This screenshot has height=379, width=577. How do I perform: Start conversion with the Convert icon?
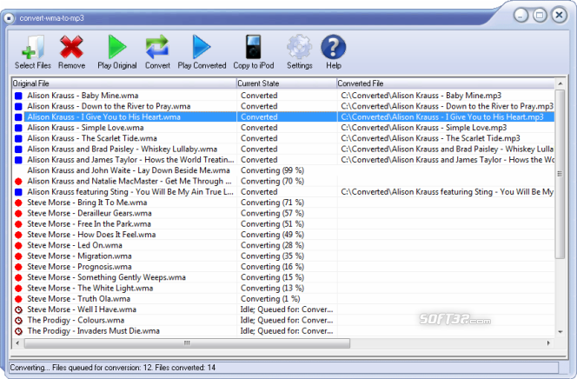click(157, 47)
